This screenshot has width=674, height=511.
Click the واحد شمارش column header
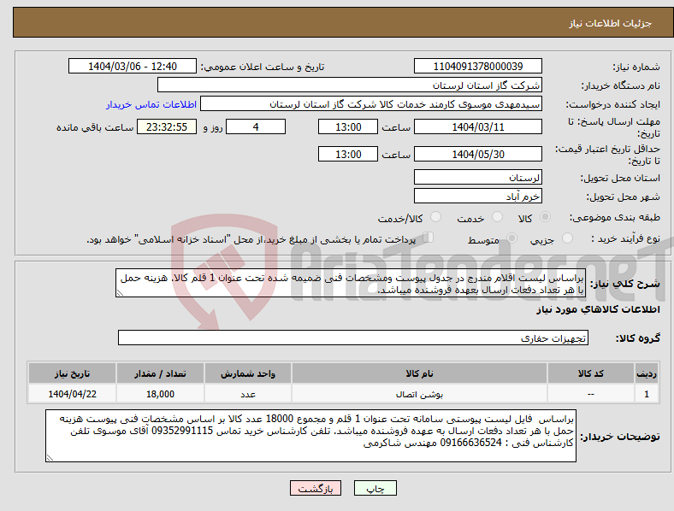click(x=248, y=373)
